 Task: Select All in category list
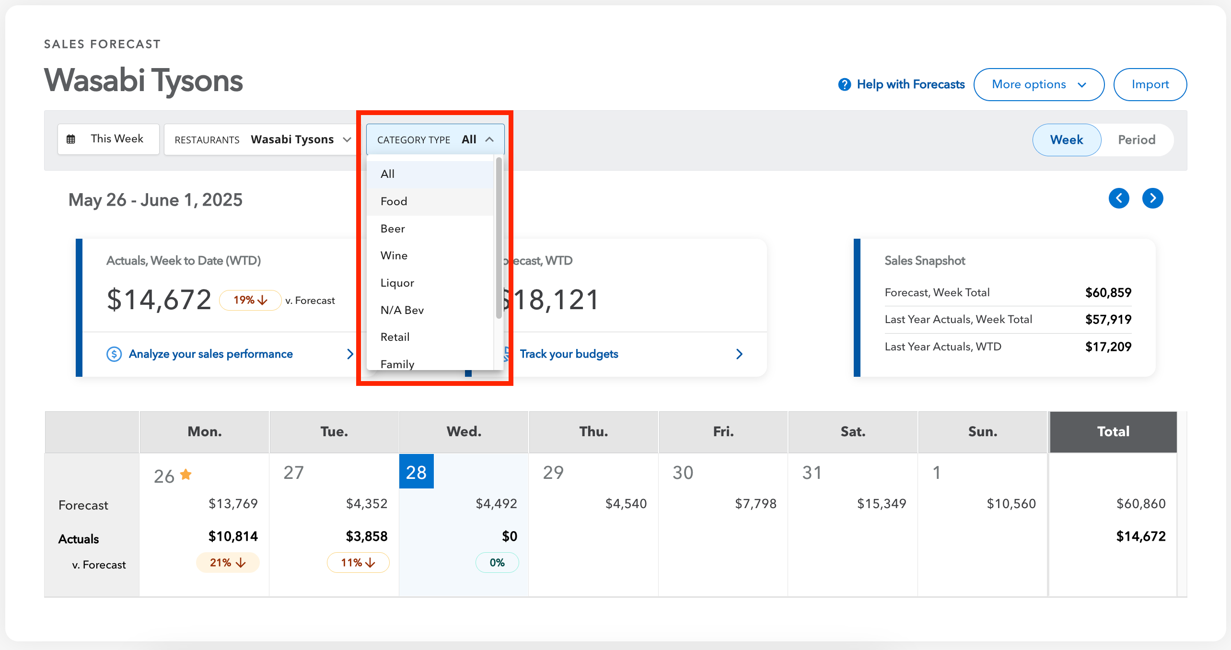tap(430, 174)
